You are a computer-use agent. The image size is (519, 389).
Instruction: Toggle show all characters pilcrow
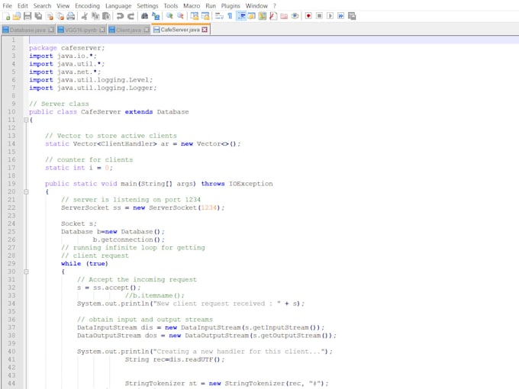pyautogui.click(x=230, y=16)
